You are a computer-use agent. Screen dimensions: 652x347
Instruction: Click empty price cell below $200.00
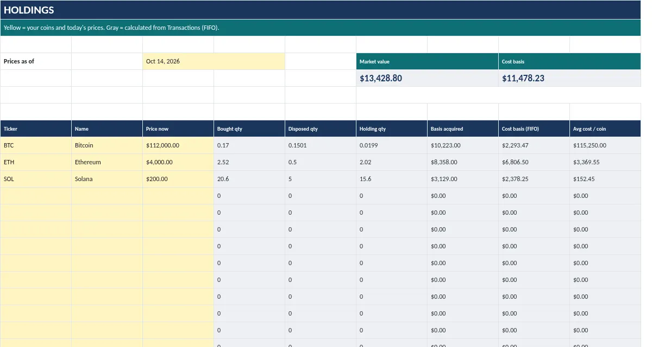178,196
